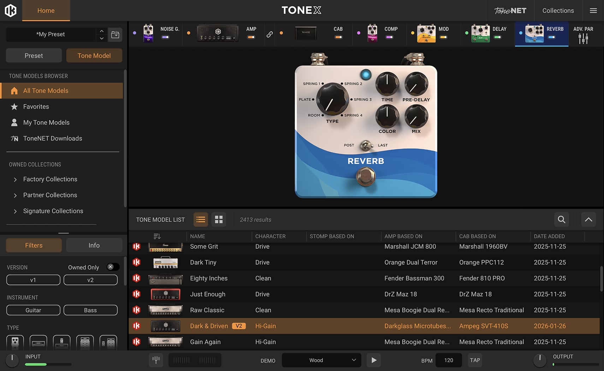
Task: Click the sort order icon in list header
Action: tap(157, 236)
